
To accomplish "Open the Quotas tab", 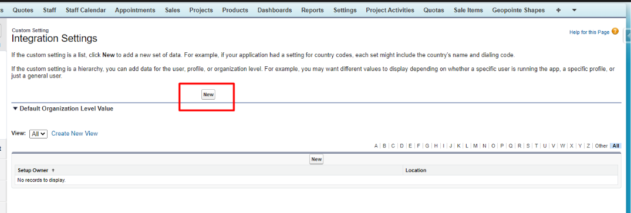I will (x=434, y=10).
